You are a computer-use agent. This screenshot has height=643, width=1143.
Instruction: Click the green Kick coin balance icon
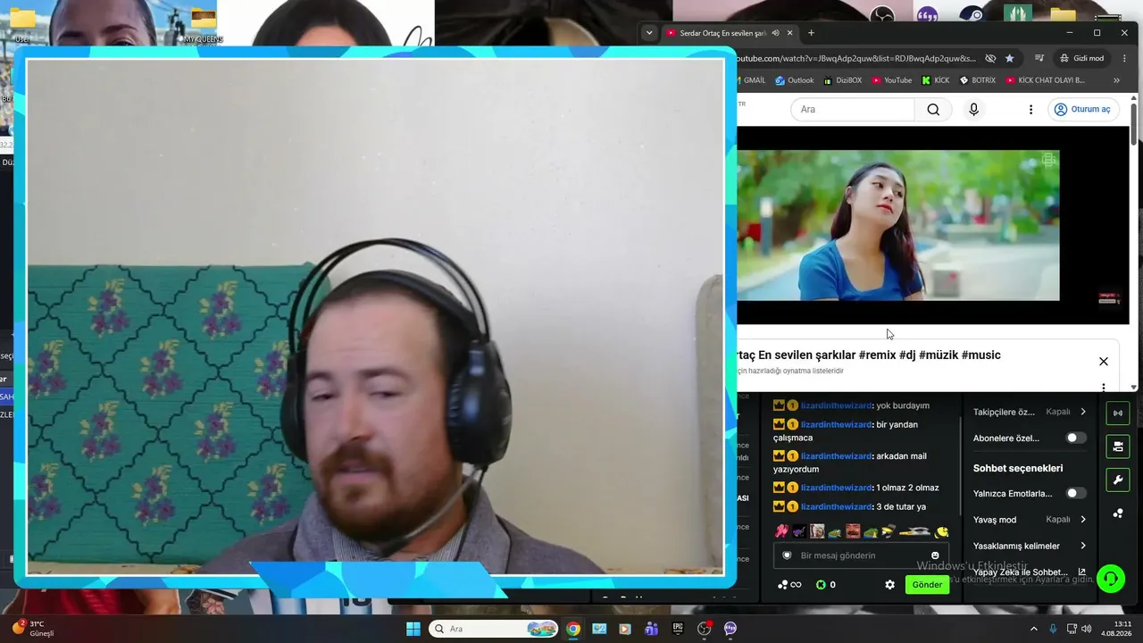[821, 585]
